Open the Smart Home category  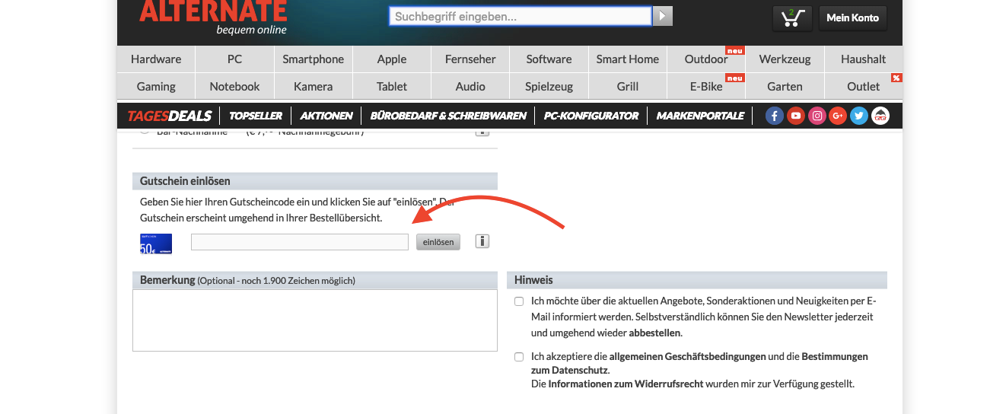[628, 59]
